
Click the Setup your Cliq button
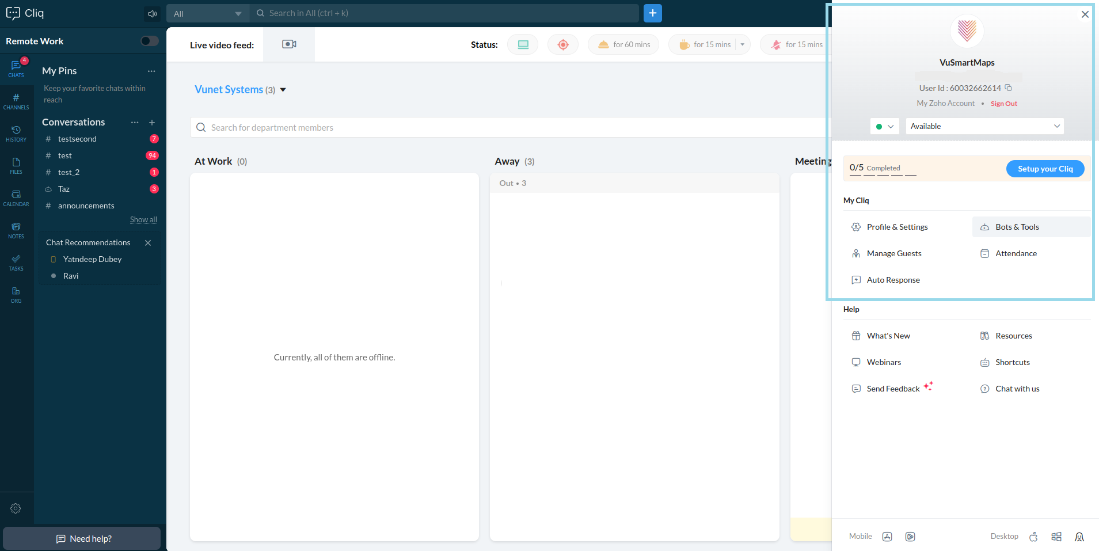point(1045,169)
